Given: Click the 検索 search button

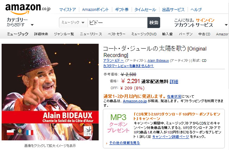Looking at the screenshot, I should pyautogui.click(x=154, y=22).
